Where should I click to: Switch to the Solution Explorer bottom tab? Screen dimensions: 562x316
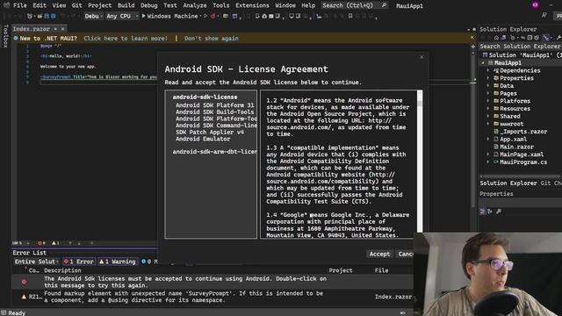[508, 183]
